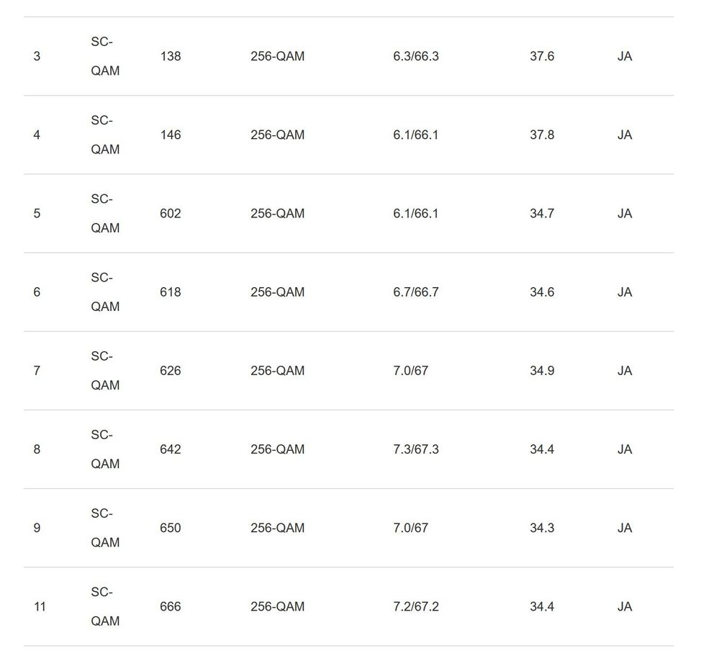Click the 37.8 value in channel 4 row
Image resolution: width=719 pixels, height=653 pixels.
point(542,135)
